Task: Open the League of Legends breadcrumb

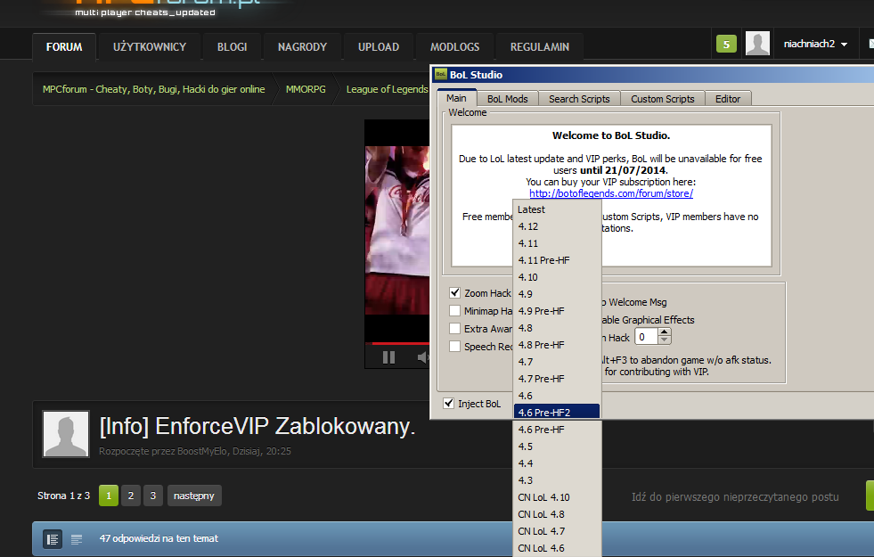Action: tap(387, 89)
